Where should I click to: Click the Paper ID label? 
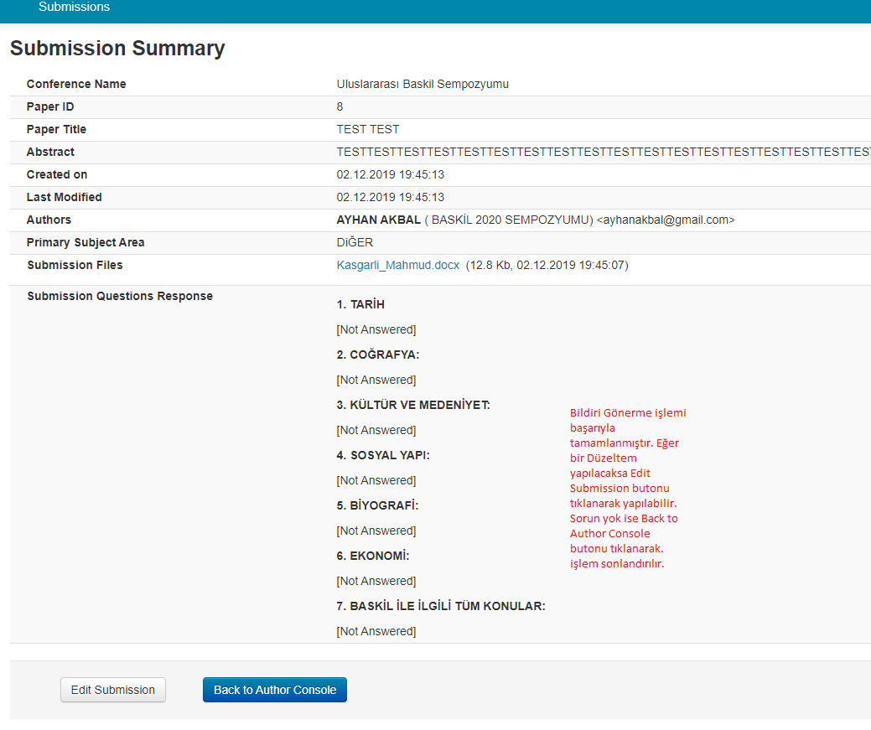50,107
